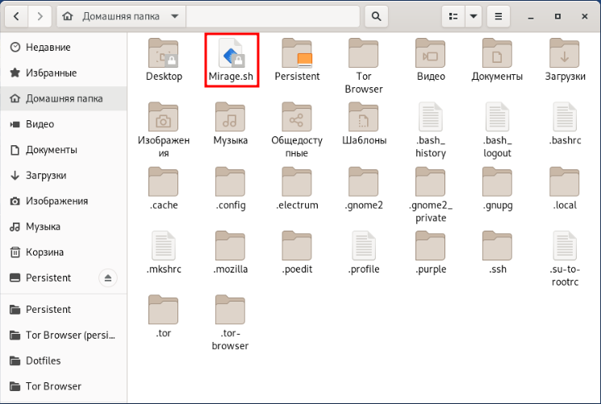The height and width of the screenshot is (404, 601).
Task: Select the .bashrc file icon
Action: click(x=565, y=119)
